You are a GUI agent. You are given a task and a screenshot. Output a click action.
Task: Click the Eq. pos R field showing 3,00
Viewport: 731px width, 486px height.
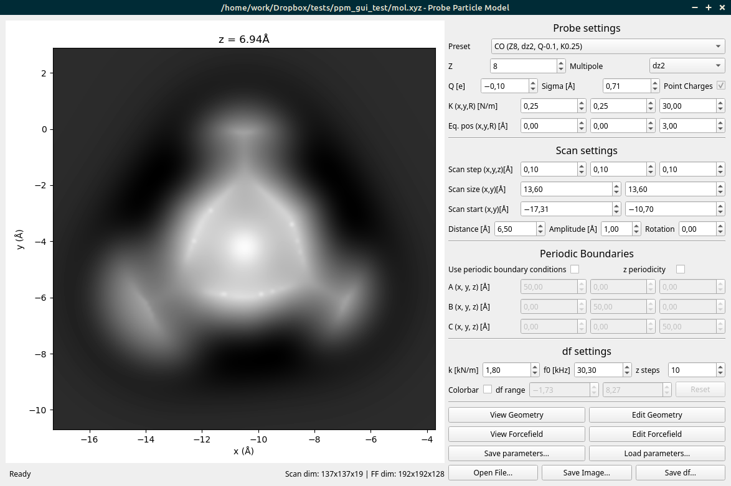tap(687, 126)
